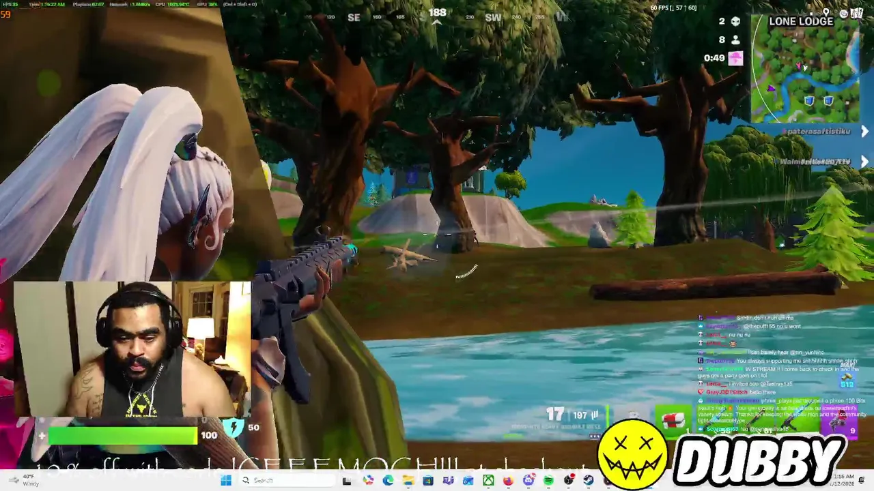Open Discord from taskbar
Viewport: 874px width, 491px height.
(528, 481)
